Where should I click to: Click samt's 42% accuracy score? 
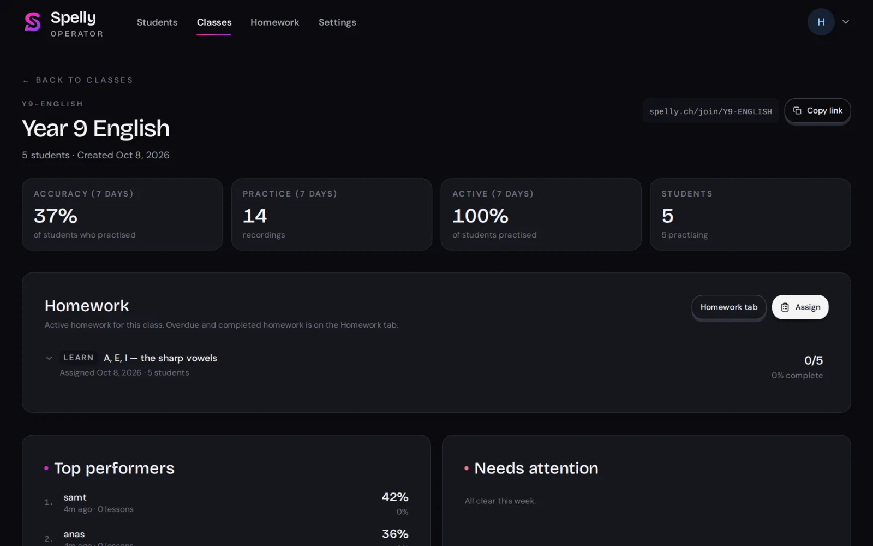pos(395,497)
